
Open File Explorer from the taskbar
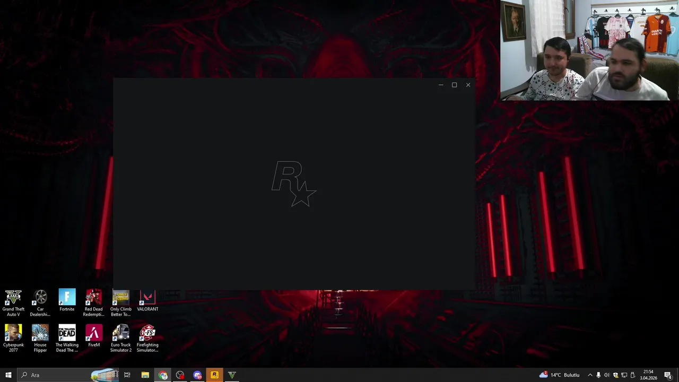point(145,375)
